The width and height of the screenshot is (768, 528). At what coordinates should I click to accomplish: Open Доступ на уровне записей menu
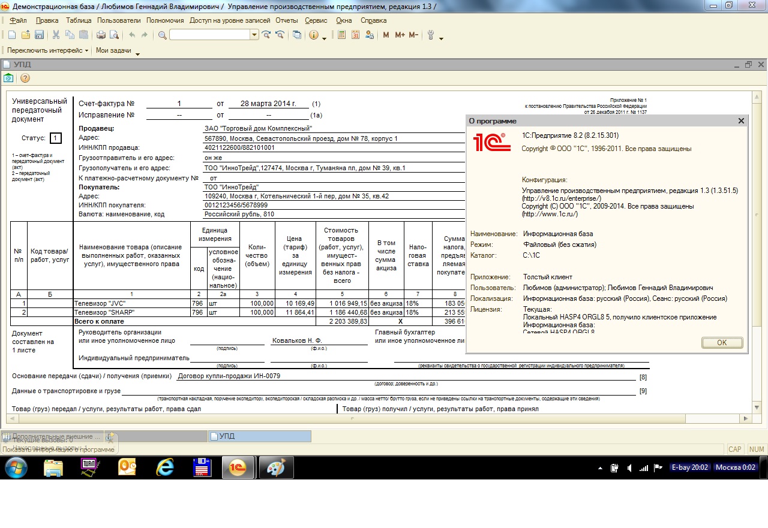coord(230,20)
